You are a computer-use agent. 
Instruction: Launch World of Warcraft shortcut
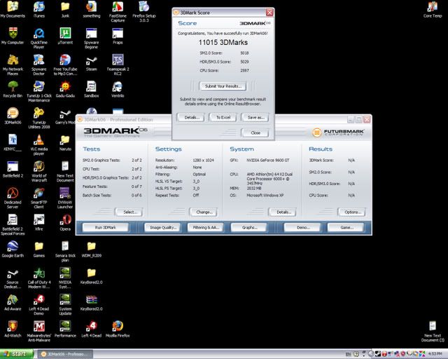click(39, 171)
